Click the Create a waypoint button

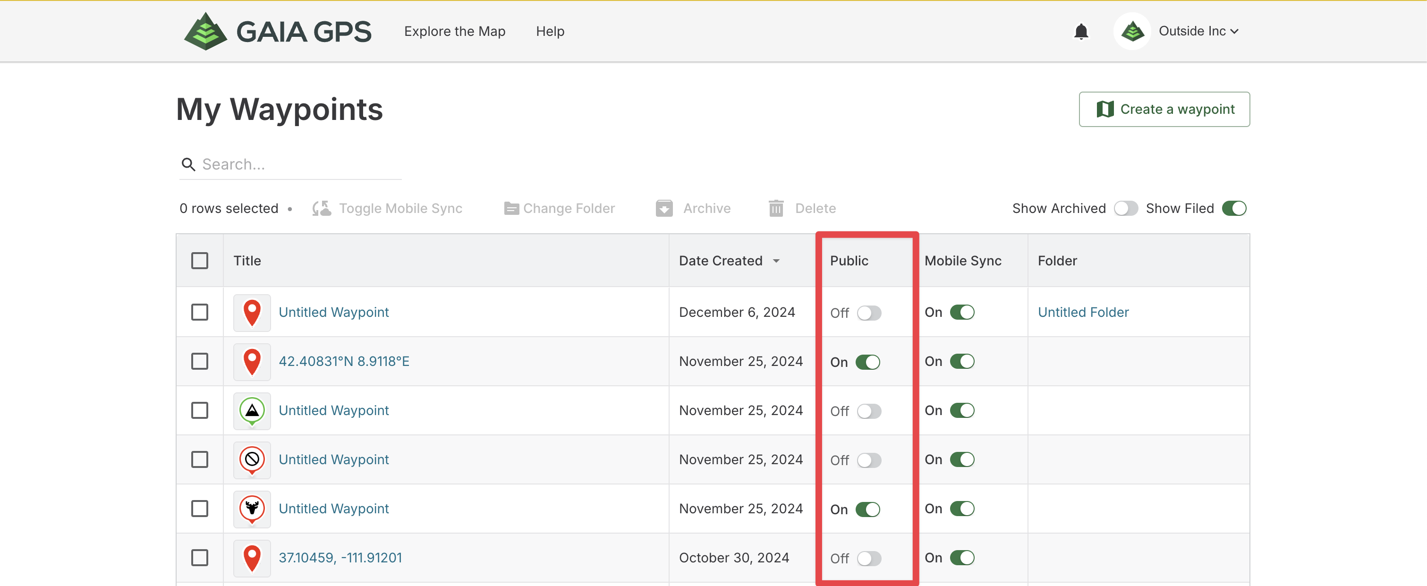point(1164,109)
